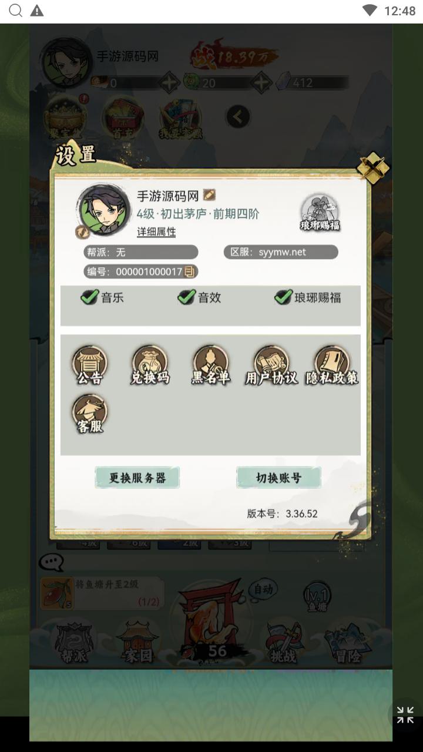Open the 客服 customer service icon
423x752 pixels.
(x=90, y=414)
